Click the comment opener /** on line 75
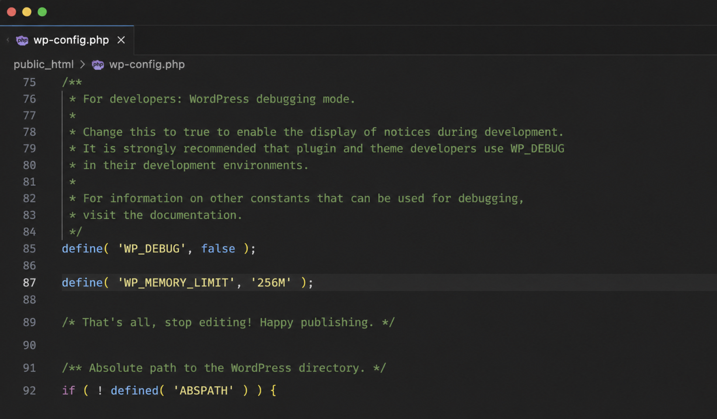Screen dimensions: 717x419 [x=72, y=82]
